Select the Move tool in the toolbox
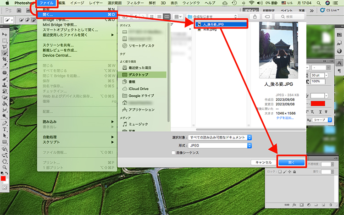Viewport: 344px width, 215px height. click(x=5, y=34)
